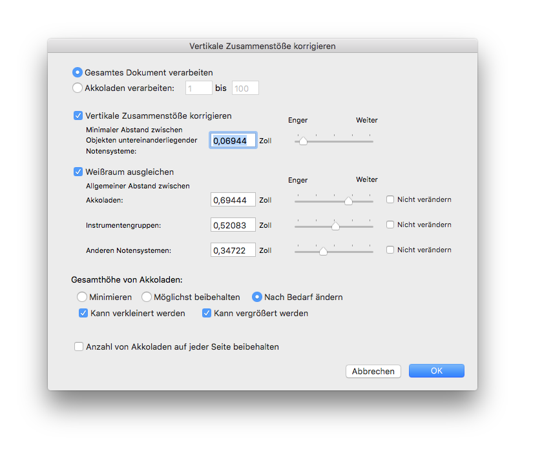Enable 'Nicht verändern' for Anderen Notensystemen

390,250
